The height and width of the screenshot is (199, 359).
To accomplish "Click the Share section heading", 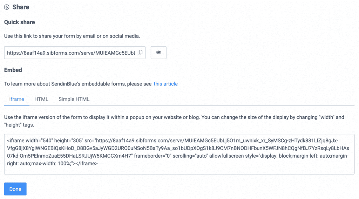I will point(21,7).
